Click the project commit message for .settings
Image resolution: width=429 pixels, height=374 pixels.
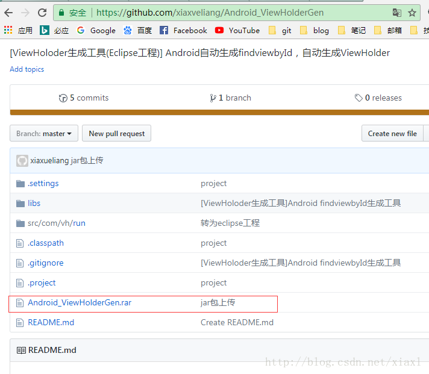click(x=214, y=184)
